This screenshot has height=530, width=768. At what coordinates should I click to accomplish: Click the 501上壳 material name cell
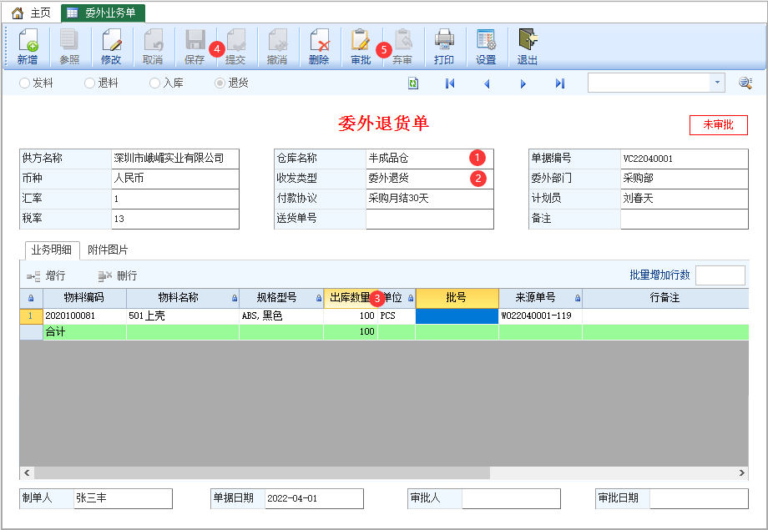[183, 316]
